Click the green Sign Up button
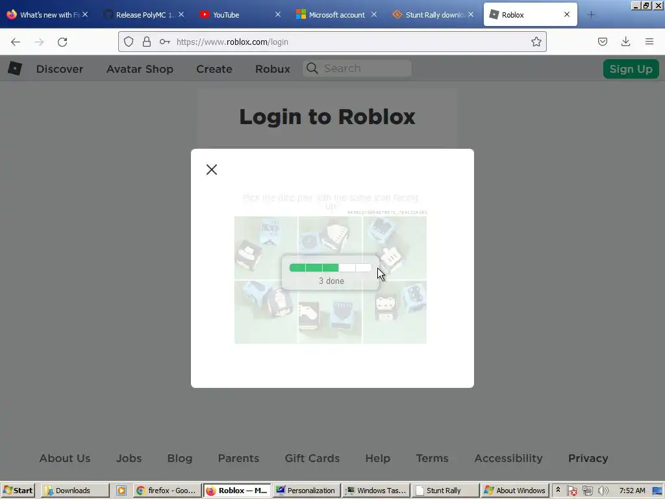This screenshot has height=499, width=665. [x=631, y=69]
